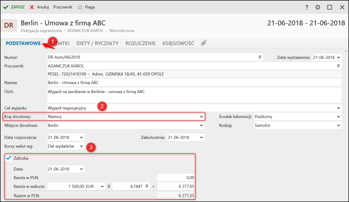
Task: Expand the Kursy walut wg dropdown
Action: click(x=82, y=146)
